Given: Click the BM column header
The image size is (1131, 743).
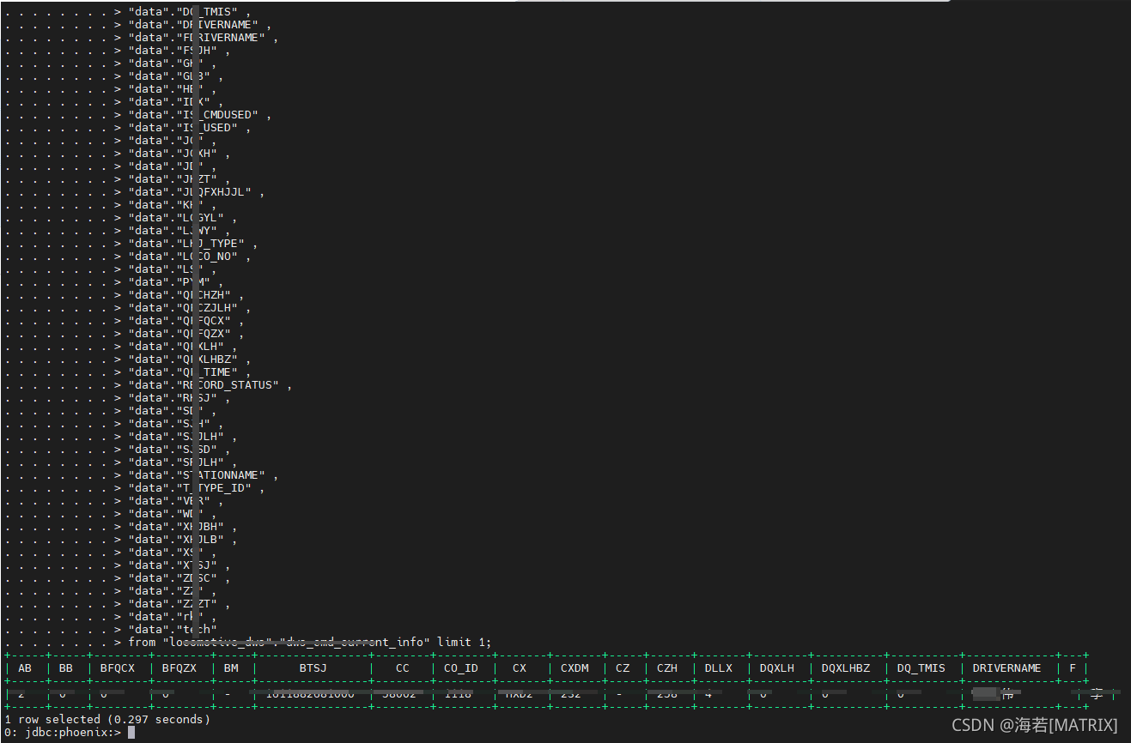Looking at the screenshot, I should [x=231, y=668].
